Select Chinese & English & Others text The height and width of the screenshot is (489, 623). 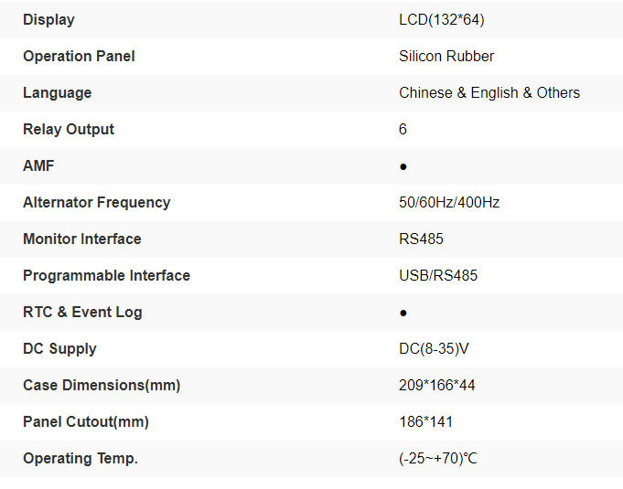(489, 92)
